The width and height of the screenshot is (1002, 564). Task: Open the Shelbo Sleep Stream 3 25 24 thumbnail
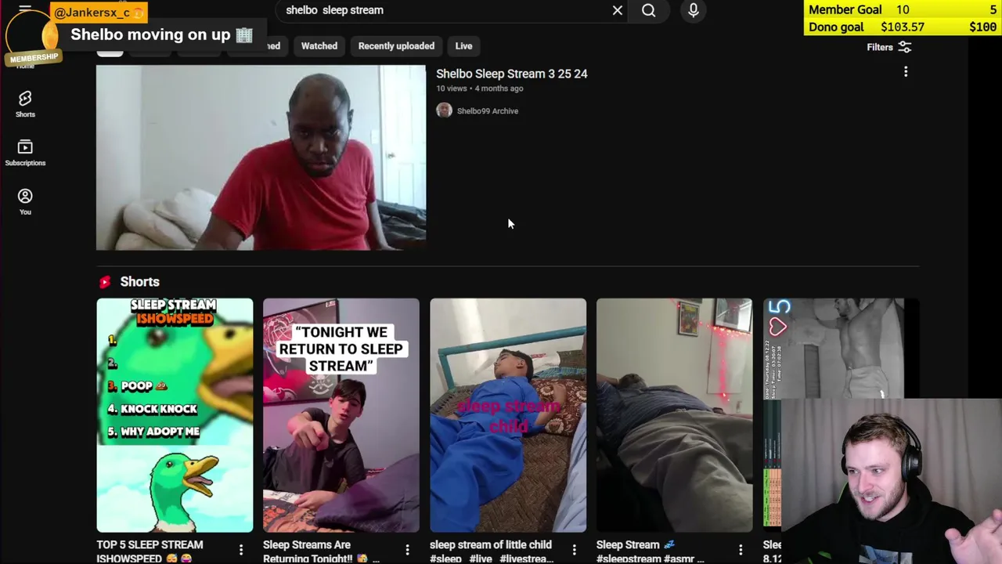(x=261, y=157)
